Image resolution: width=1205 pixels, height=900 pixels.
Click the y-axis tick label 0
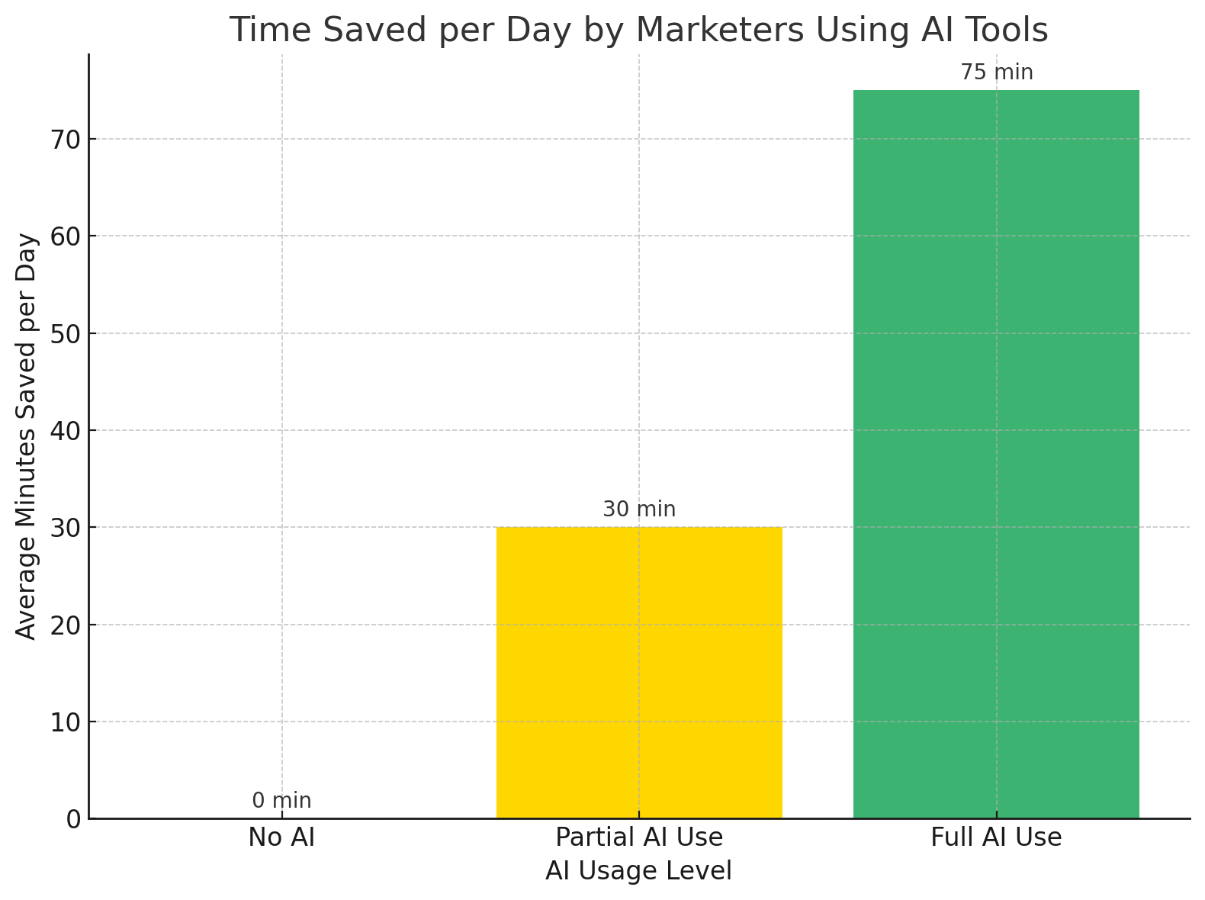pyautogui.click(x=73, y=819)
